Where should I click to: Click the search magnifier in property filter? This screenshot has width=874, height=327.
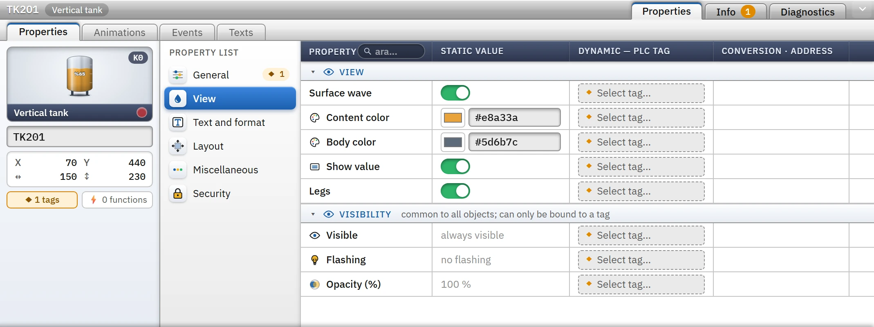coord(368,52)
